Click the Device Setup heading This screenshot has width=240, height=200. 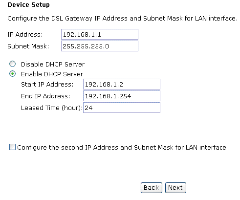click(x=28, y=4)
